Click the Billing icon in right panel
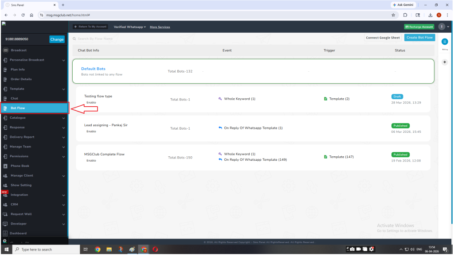The height and width of the screenshot is (255, 454). 445,42
